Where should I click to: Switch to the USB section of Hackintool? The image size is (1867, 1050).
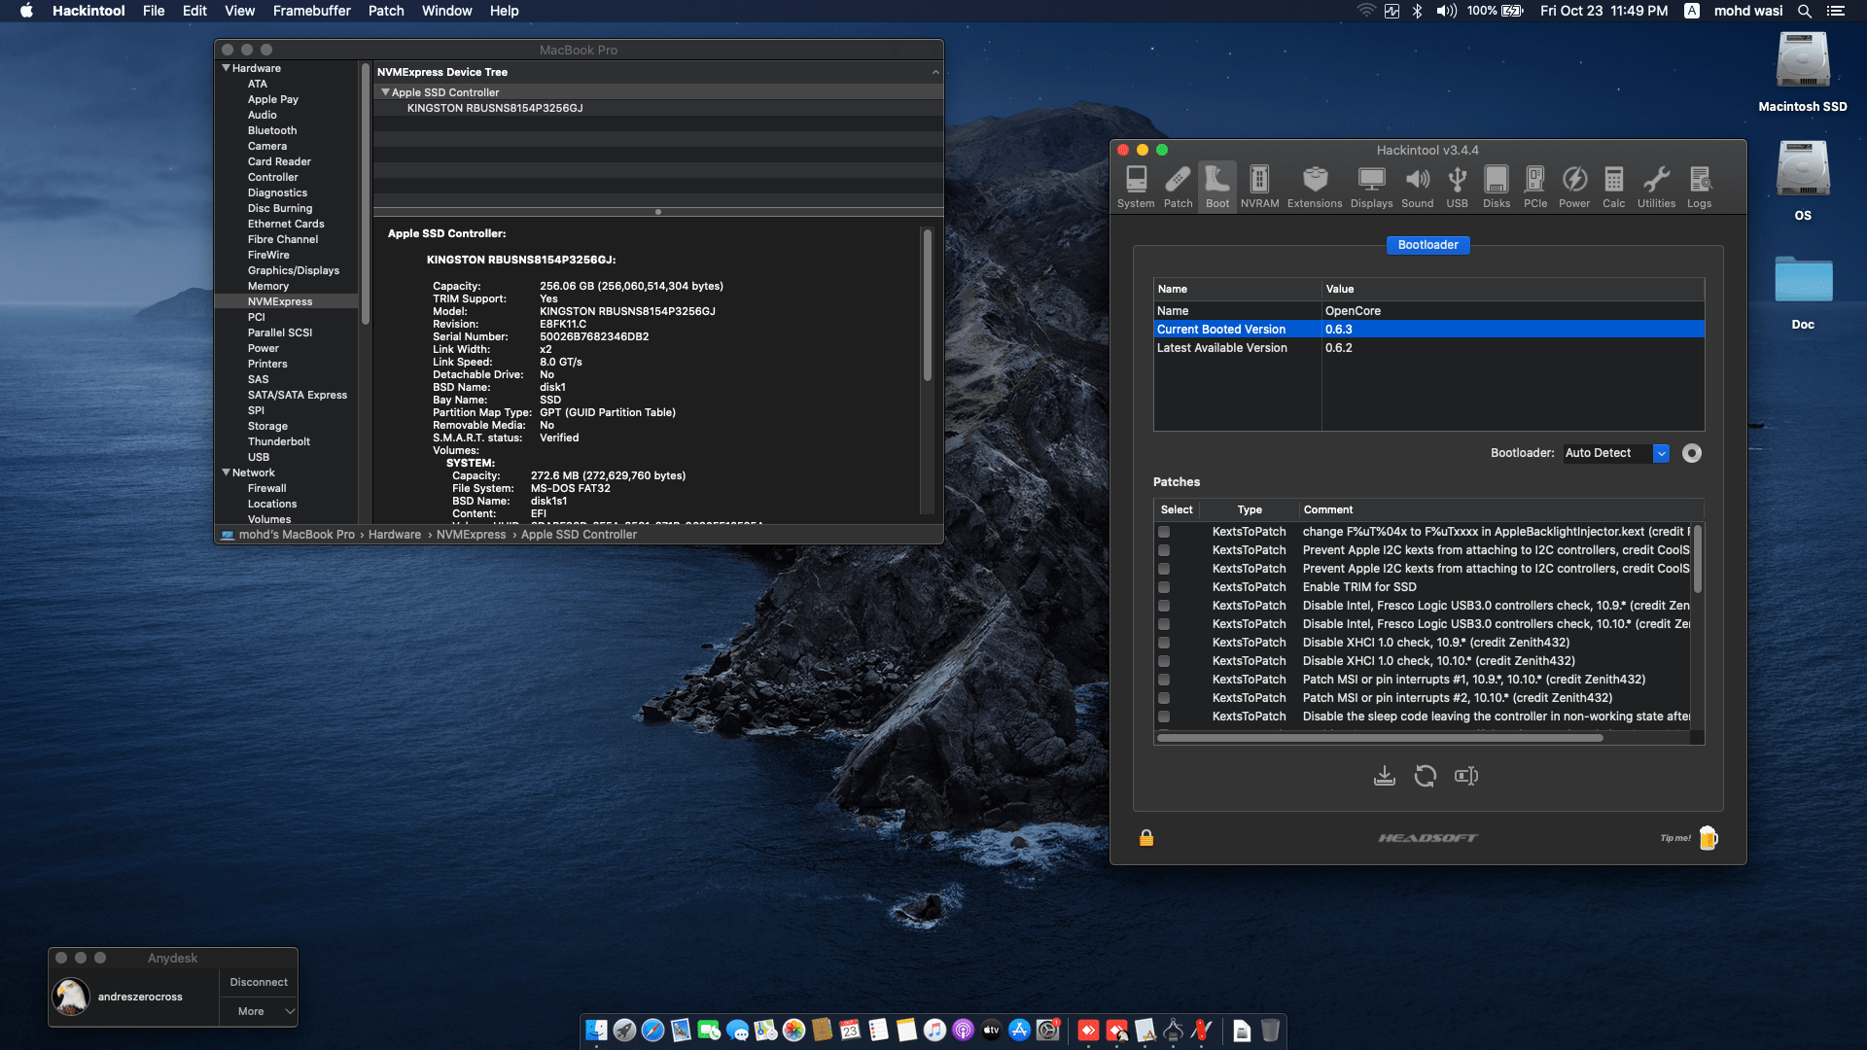pyautogui.click(x=1457, y=186)
